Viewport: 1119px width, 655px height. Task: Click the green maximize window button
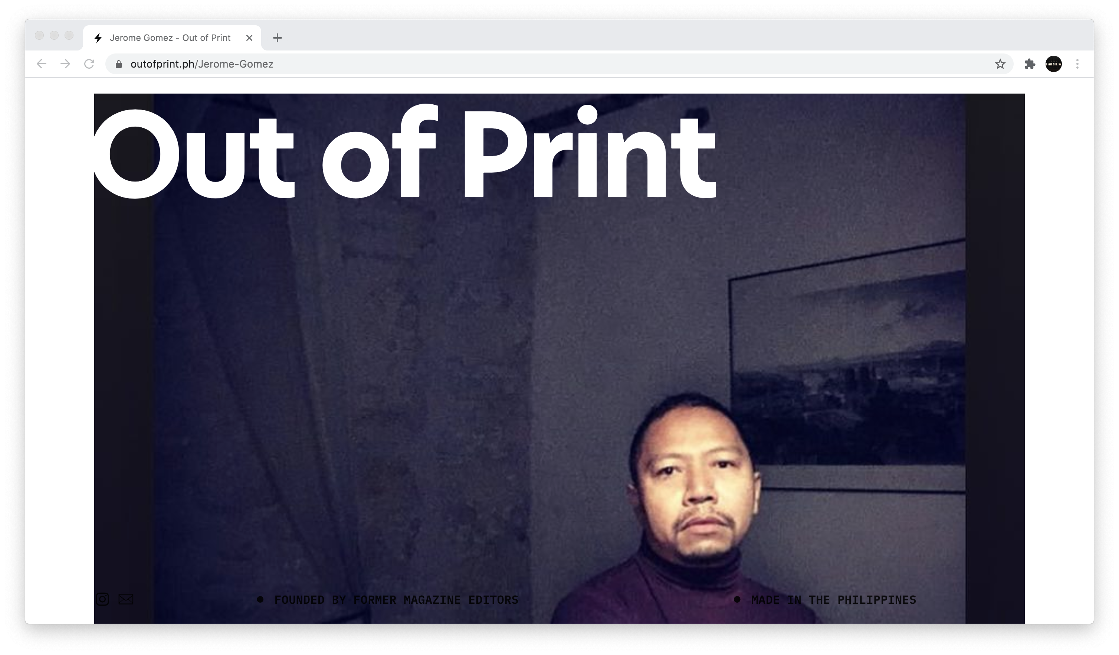69,36
